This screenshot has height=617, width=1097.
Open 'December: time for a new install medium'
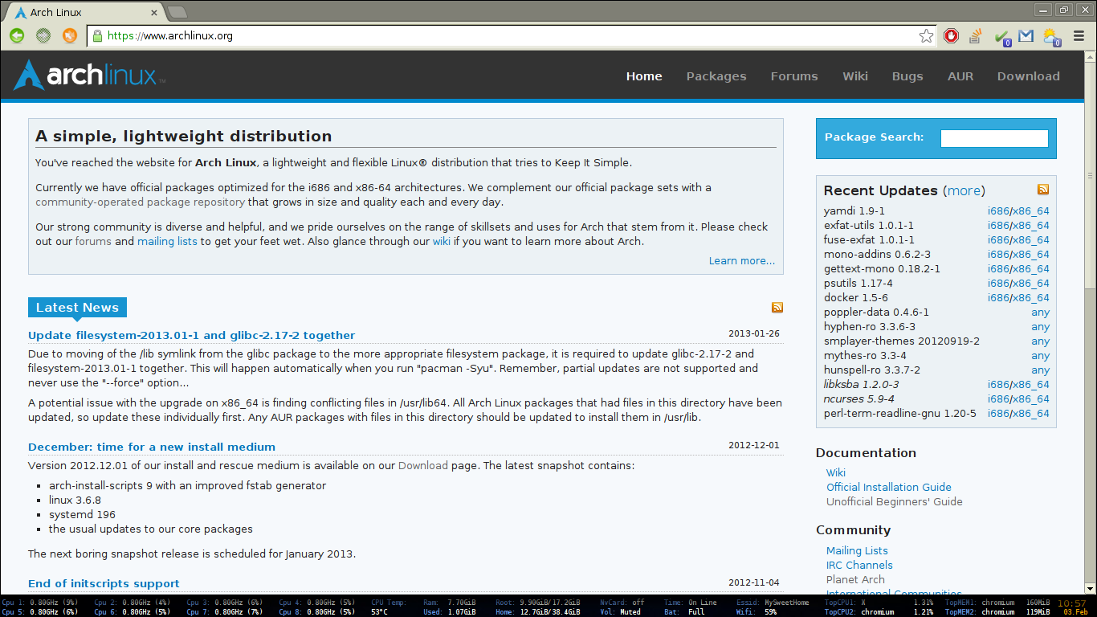[x=152, y=447]
